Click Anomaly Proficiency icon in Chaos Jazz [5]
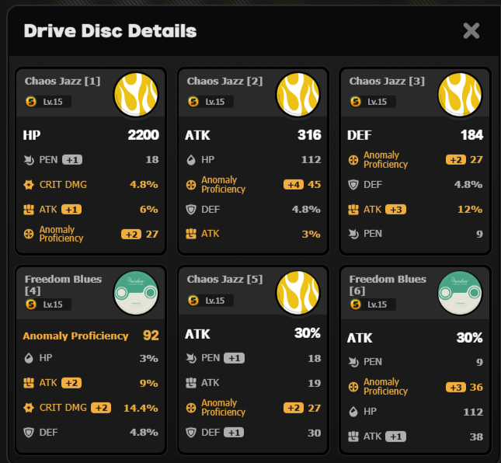The width and height of the screenshot is (501, 463). 191,408
